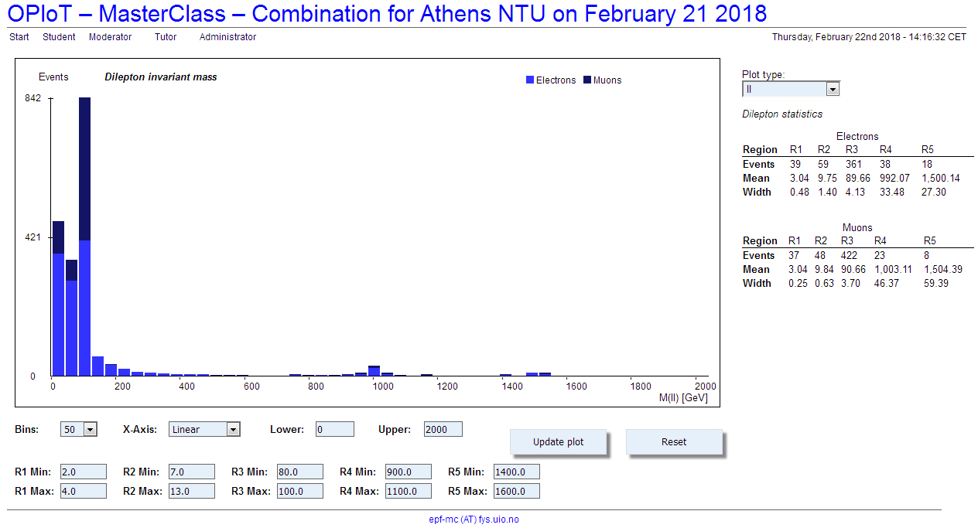The image size is (978, 528).
Task: Click the Update plot button
Action: click(x=558, y=442)
